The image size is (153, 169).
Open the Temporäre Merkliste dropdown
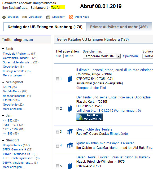pos(102,56)
